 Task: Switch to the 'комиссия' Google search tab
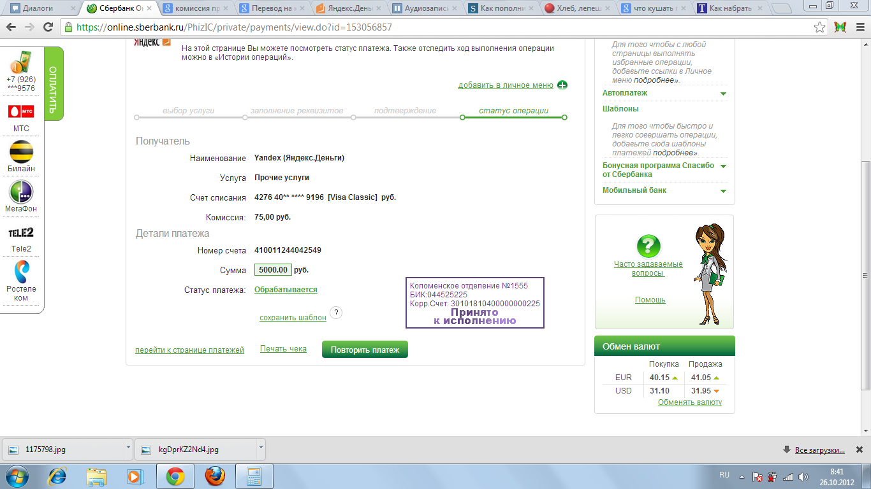coord(196,8)
